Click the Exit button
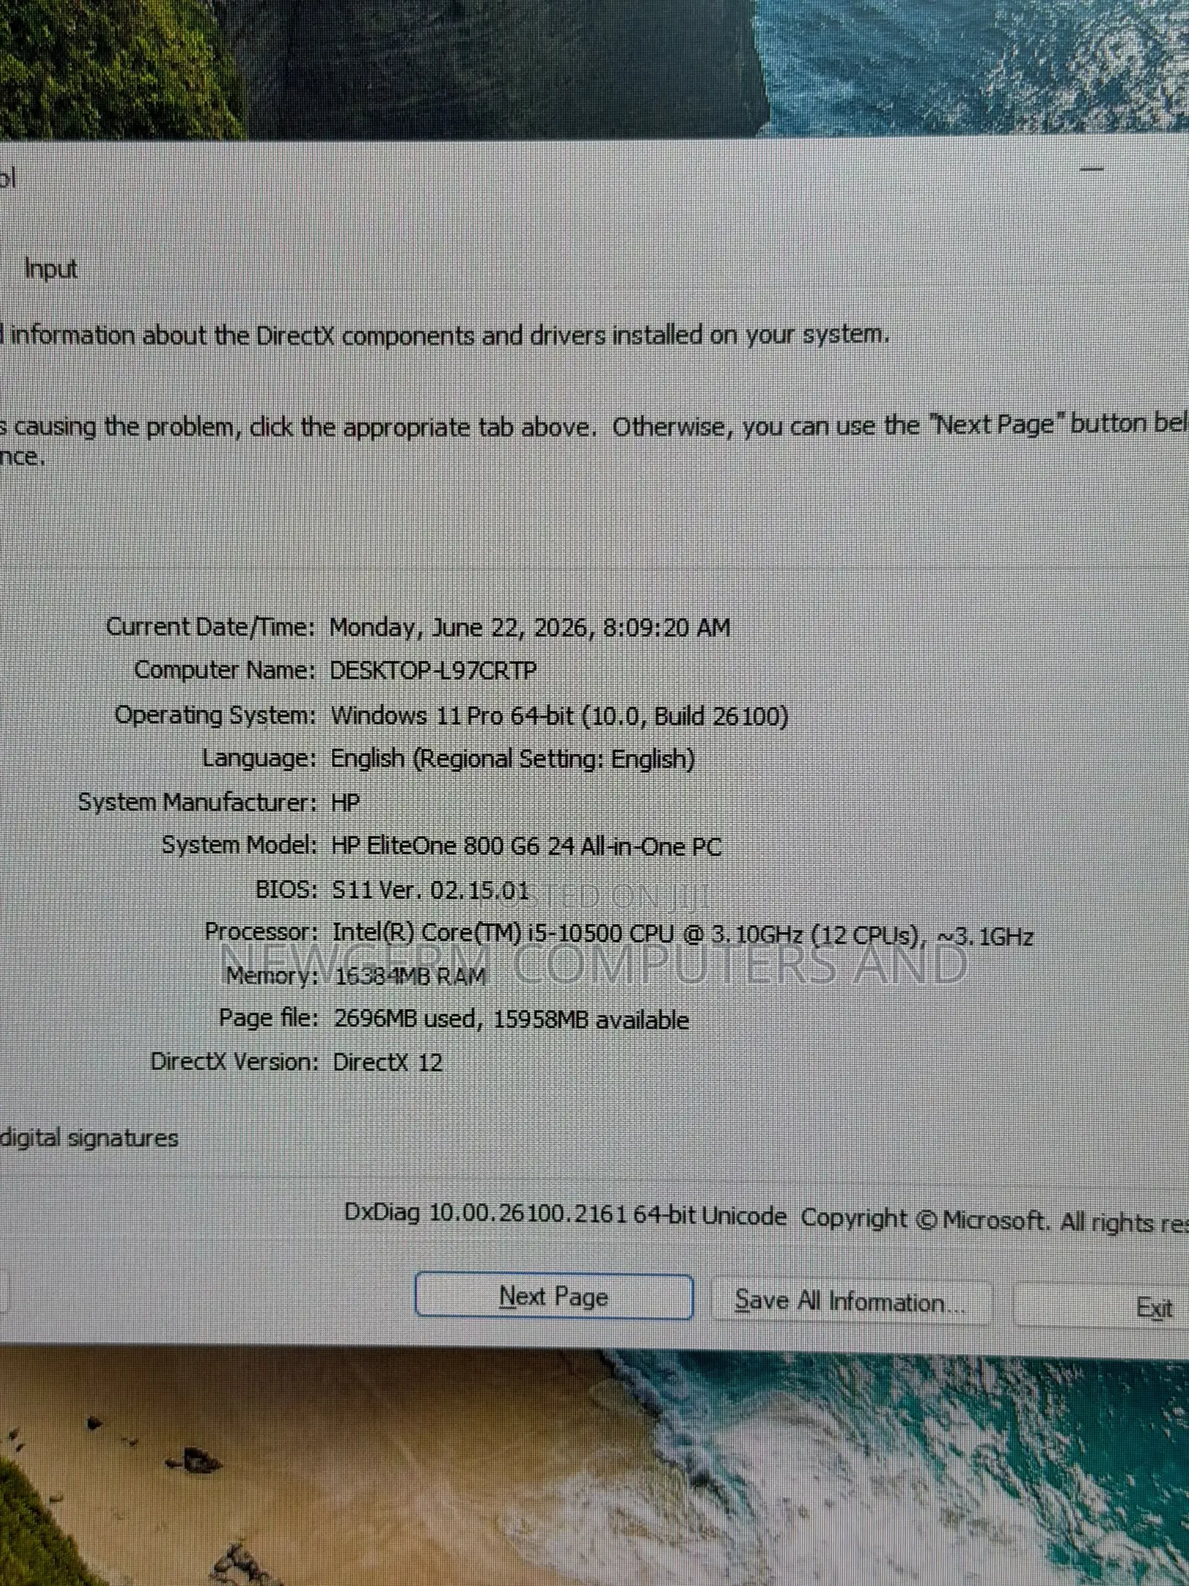1189x1586 pixels. [x=1101, y=1306]
